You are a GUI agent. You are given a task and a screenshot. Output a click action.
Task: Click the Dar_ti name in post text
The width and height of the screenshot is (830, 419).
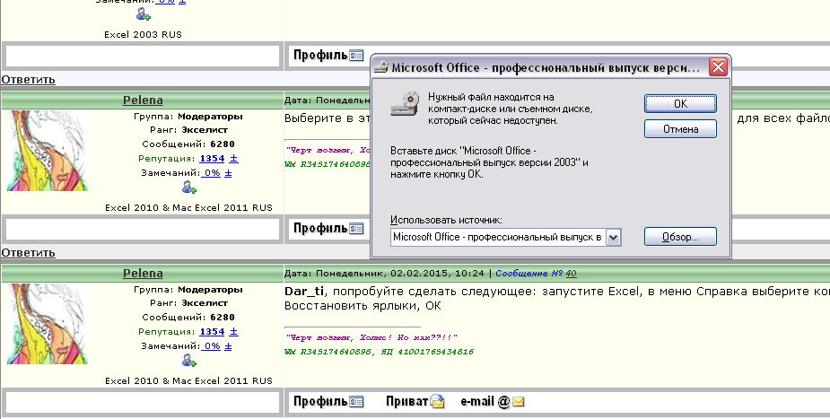305,292
